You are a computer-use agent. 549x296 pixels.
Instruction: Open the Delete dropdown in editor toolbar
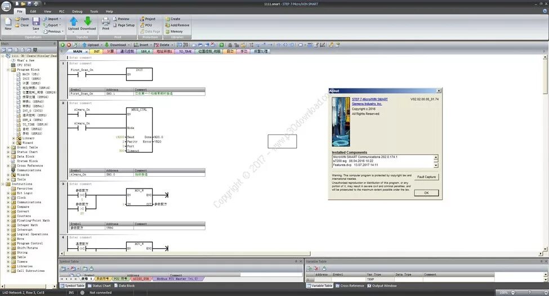pyautogui.click(x=172, y=45)
